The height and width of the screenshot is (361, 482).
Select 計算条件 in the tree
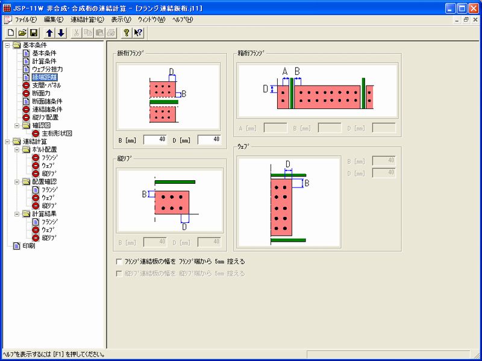point(45,61)
